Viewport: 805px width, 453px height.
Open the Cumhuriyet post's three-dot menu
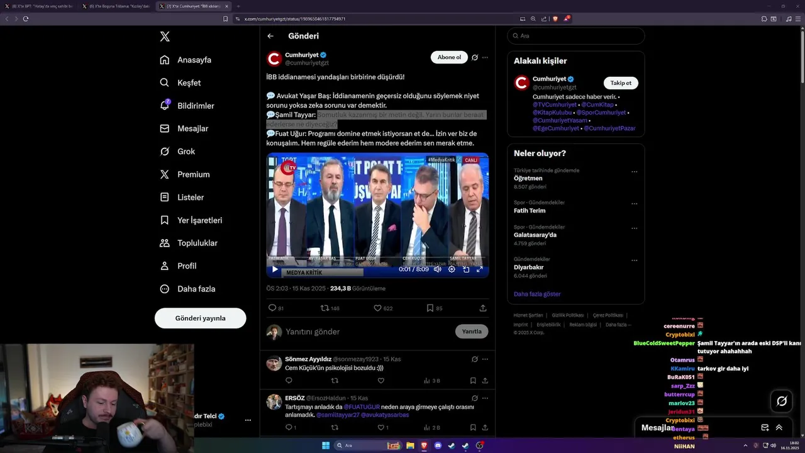pos(485,57)
